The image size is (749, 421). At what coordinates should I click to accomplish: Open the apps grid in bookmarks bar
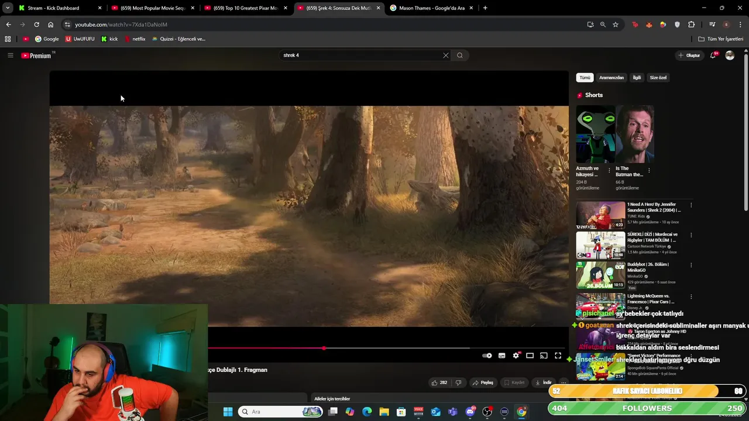(8, 39)
